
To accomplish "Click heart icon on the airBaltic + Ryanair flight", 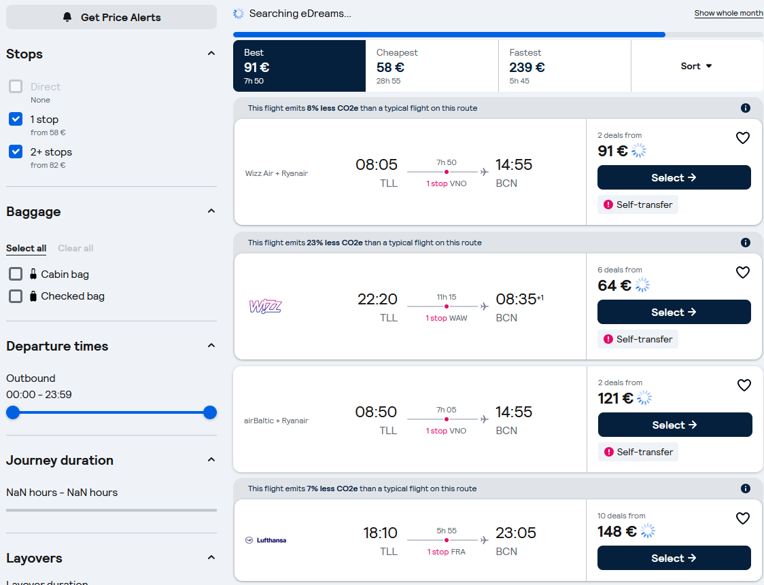I will [x=744, y=385].
